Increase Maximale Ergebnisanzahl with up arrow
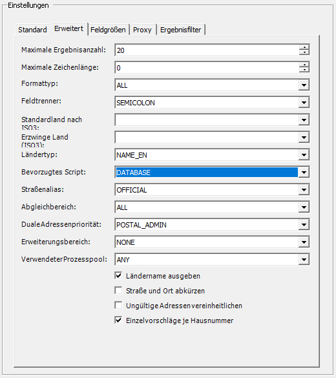This screenshot has height=378, width=336. click(x=304, y=47)
